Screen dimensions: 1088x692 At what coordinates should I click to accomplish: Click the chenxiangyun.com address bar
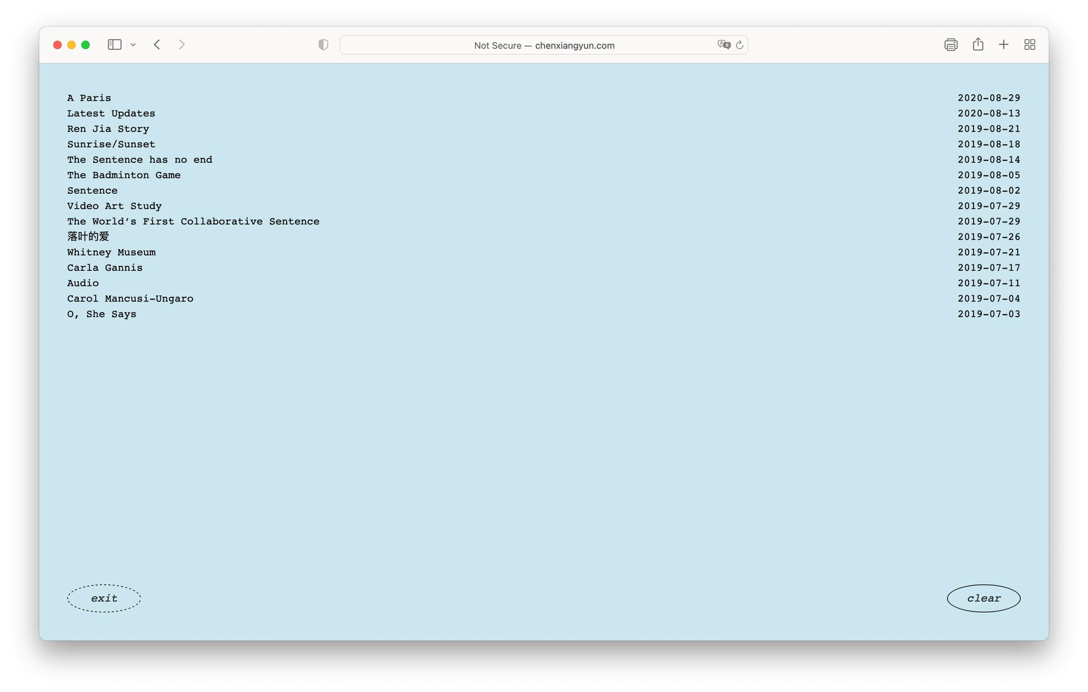click(x=543, y=45)
